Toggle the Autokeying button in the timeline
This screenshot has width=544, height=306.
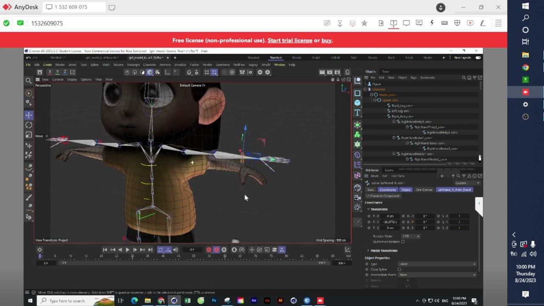tap(216, 250)
